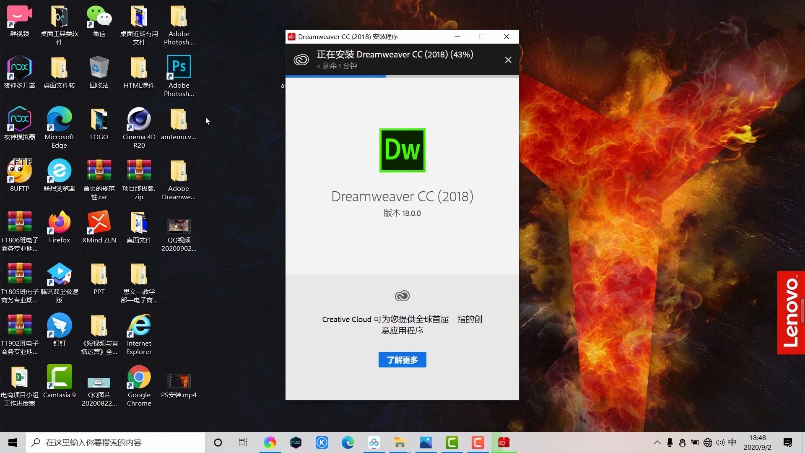Select the Firefox desktop shortcut
This screenshot has height=453, width=805.
click(x=59, y=227)
